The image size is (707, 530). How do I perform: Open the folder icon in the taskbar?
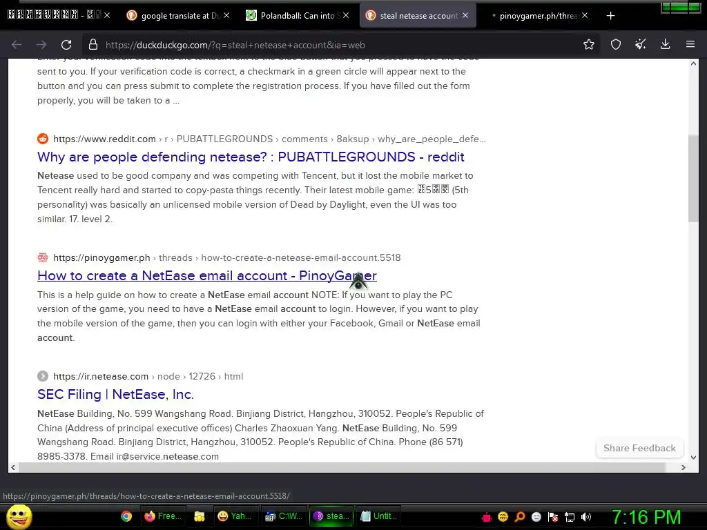200,516
